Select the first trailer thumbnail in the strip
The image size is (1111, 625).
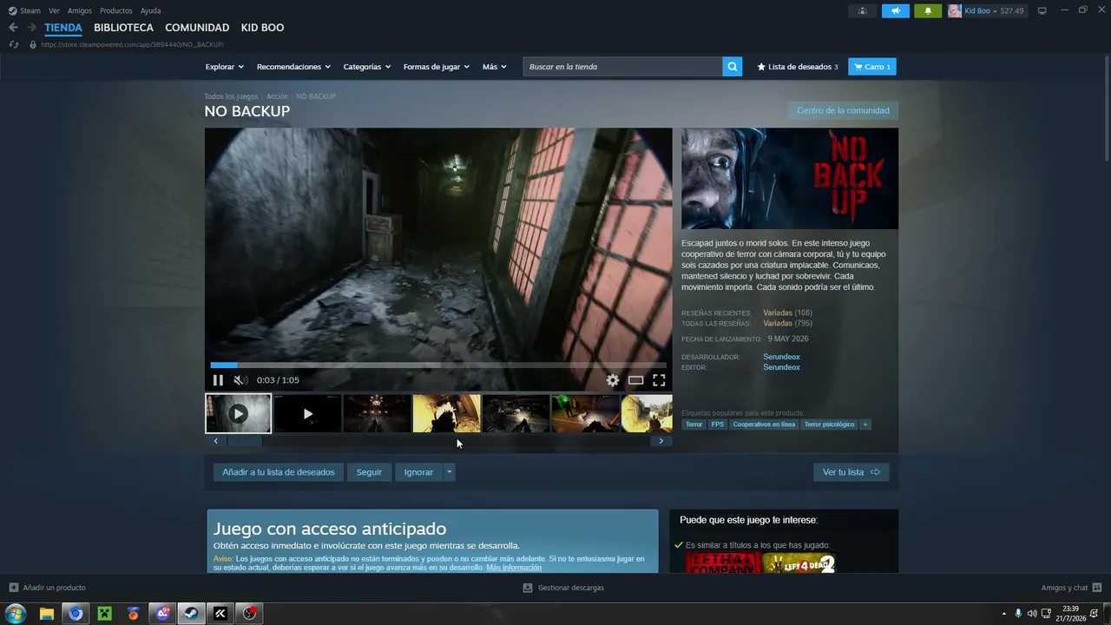(x=238, y=414)
